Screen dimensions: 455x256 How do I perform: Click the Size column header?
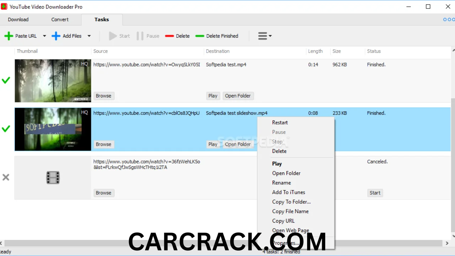[x=337, y=51]
